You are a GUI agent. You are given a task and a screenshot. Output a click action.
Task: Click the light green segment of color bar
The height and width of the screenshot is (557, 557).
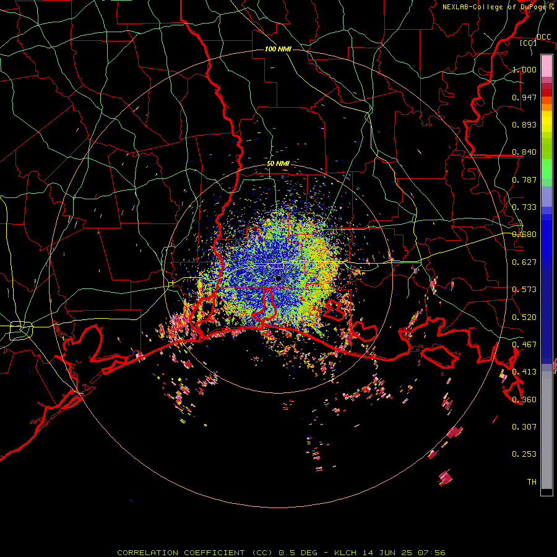click(x=546, y=169)
